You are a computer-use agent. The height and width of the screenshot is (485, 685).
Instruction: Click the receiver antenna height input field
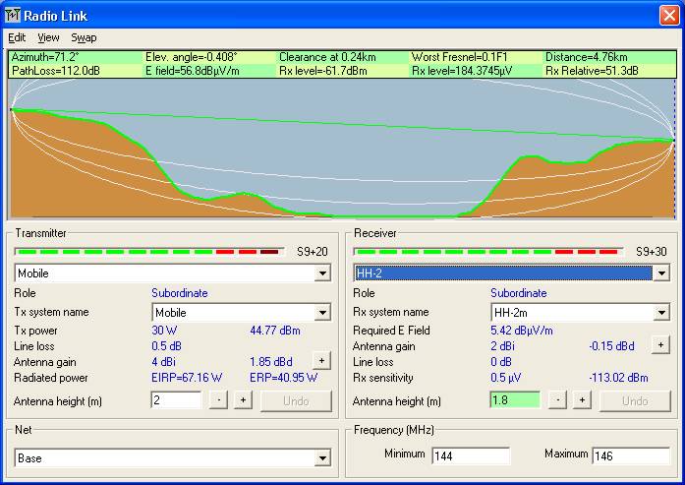515,400
